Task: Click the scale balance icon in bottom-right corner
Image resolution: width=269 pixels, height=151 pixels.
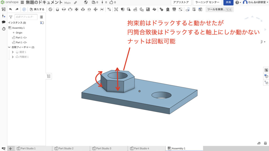Action: [265, 143]
